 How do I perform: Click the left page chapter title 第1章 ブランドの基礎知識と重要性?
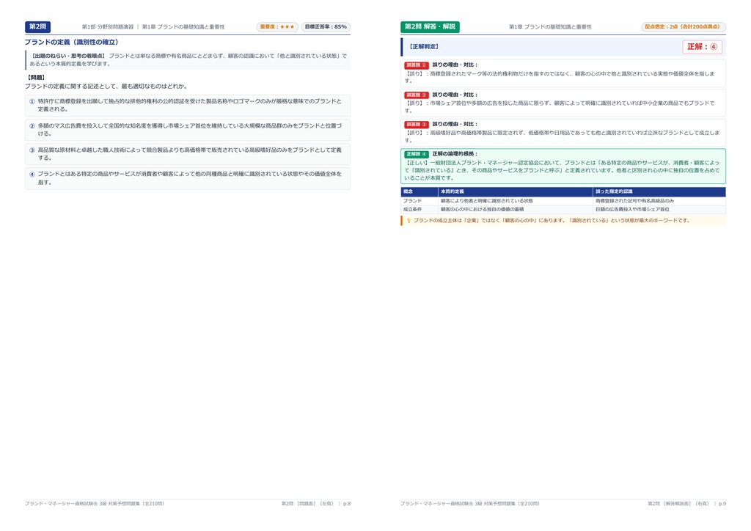pyautogui.click(x=183, y=27)
